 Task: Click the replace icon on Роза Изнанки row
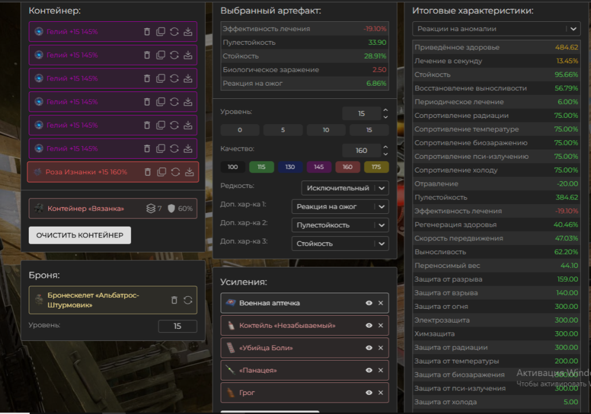[175, 172]
